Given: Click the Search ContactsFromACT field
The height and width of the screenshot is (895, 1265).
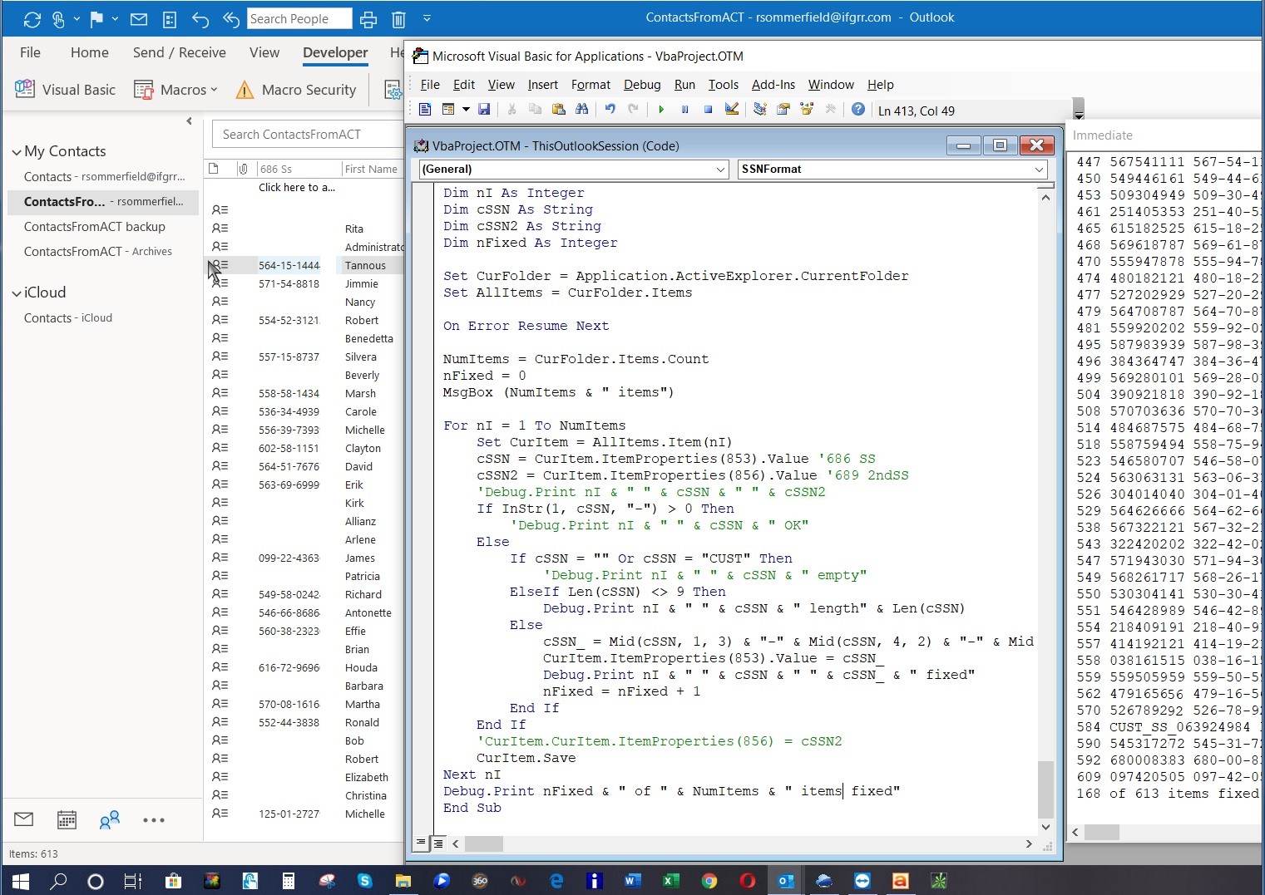Looking at the screenshot, I should click(308, 135).
